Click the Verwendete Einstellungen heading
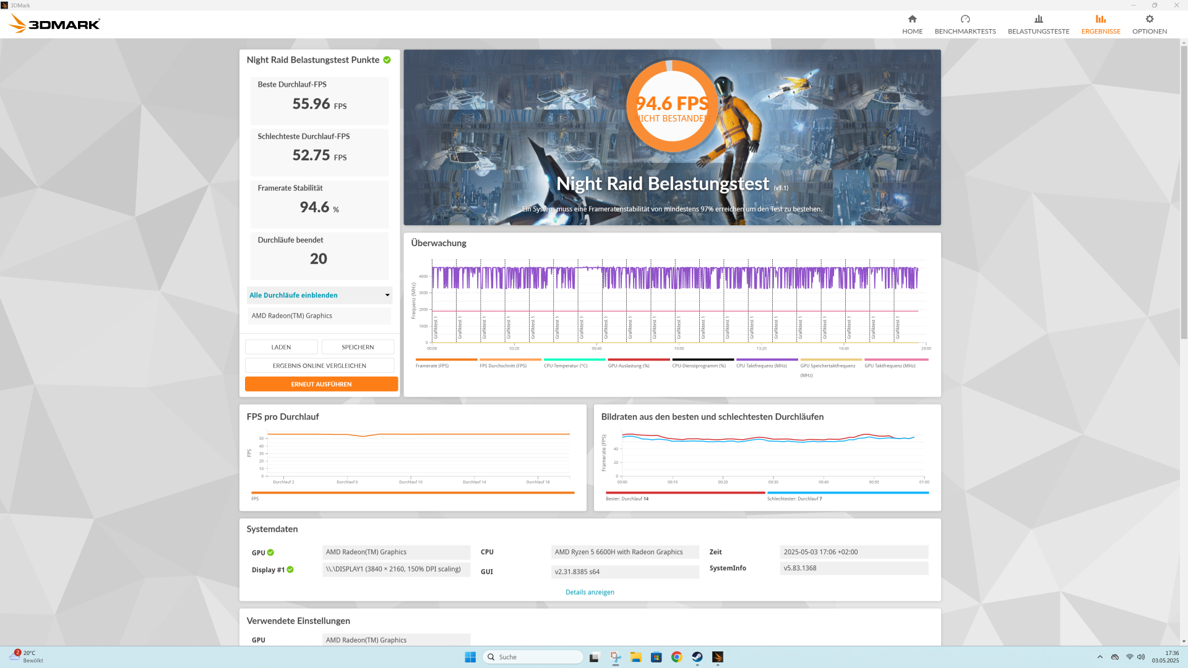The image size is (1188, 668). pyautogui.click(x=298, y=621)
